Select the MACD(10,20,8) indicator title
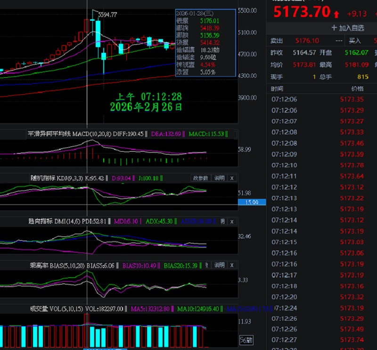377x350 pixels. (x=69, y=134)
